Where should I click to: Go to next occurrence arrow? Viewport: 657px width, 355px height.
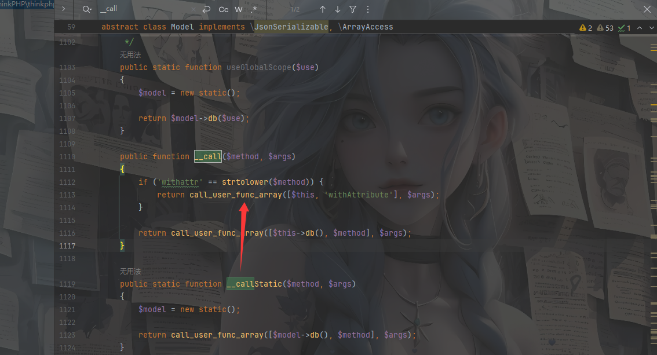tap(338, 9)
